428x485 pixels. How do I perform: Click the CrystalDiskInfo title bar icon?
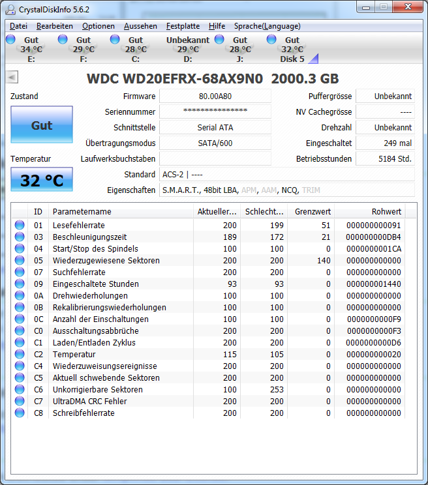[10, 10]
